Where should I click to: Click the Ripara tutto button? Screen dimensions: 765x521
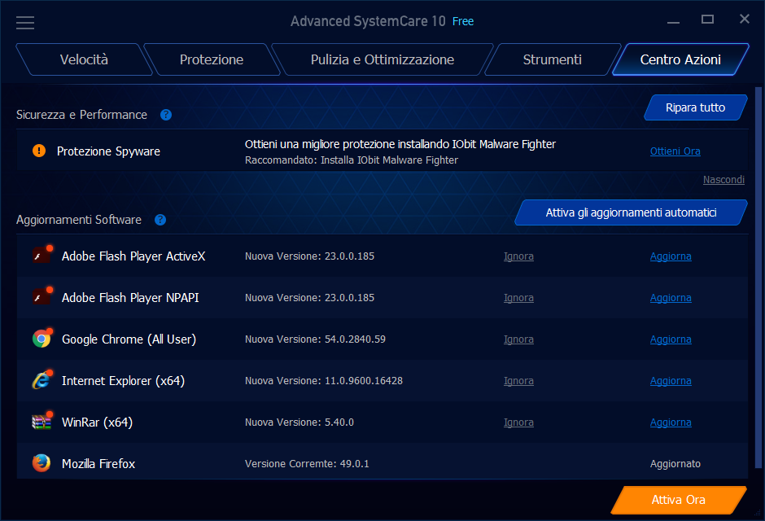tap(696, 107)
